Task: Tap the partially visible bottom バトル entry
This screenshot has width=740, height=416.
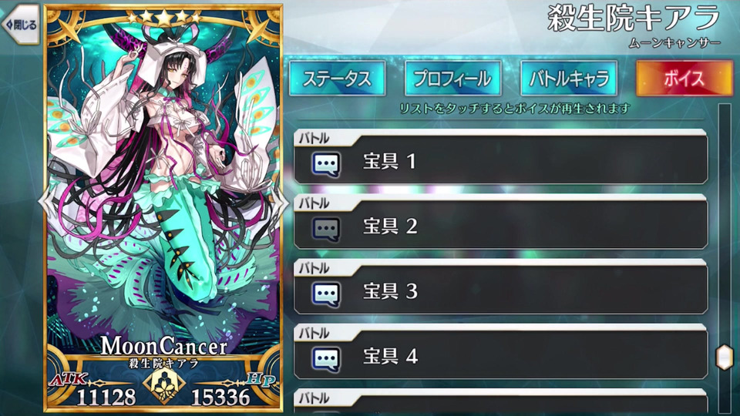Action: (x=500, y=402)
